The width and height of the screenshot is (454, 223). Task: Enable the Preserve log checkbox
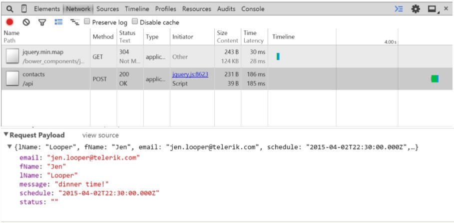tap(87, 21)
